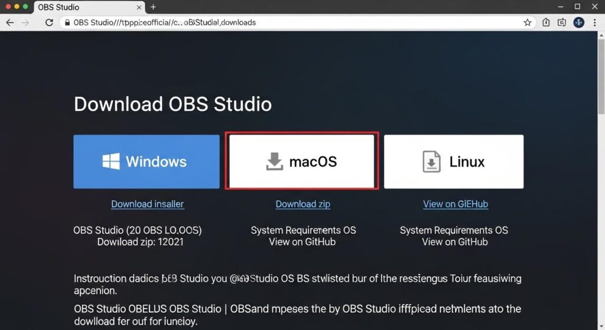The image size is (605, 330).
Task: Select the OBS Studio browser tab
Action: (x=89, y=7)
